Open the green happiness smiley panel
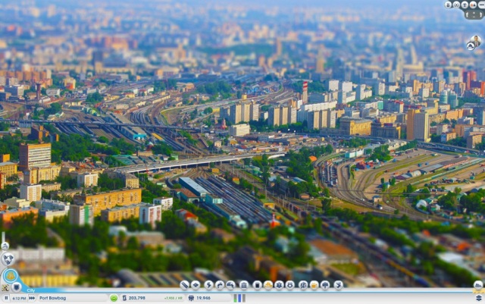485x304 pixels. (114, 298)
